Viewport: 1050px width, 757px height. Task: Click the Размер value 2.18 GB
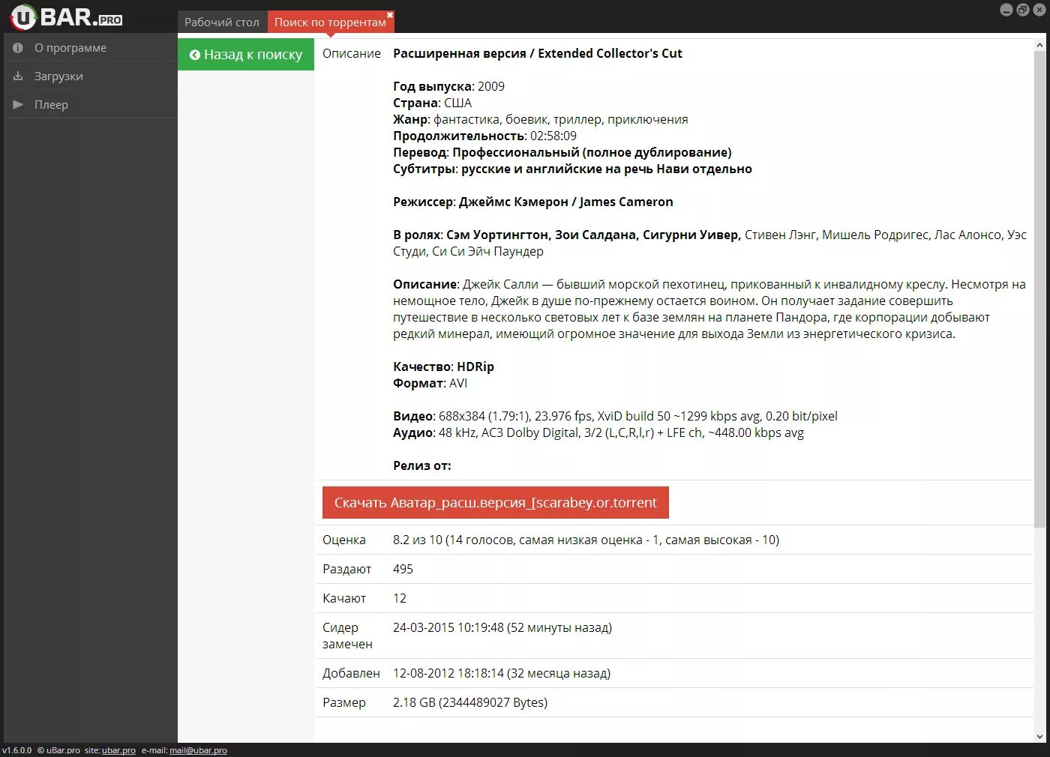click(470, 702)
